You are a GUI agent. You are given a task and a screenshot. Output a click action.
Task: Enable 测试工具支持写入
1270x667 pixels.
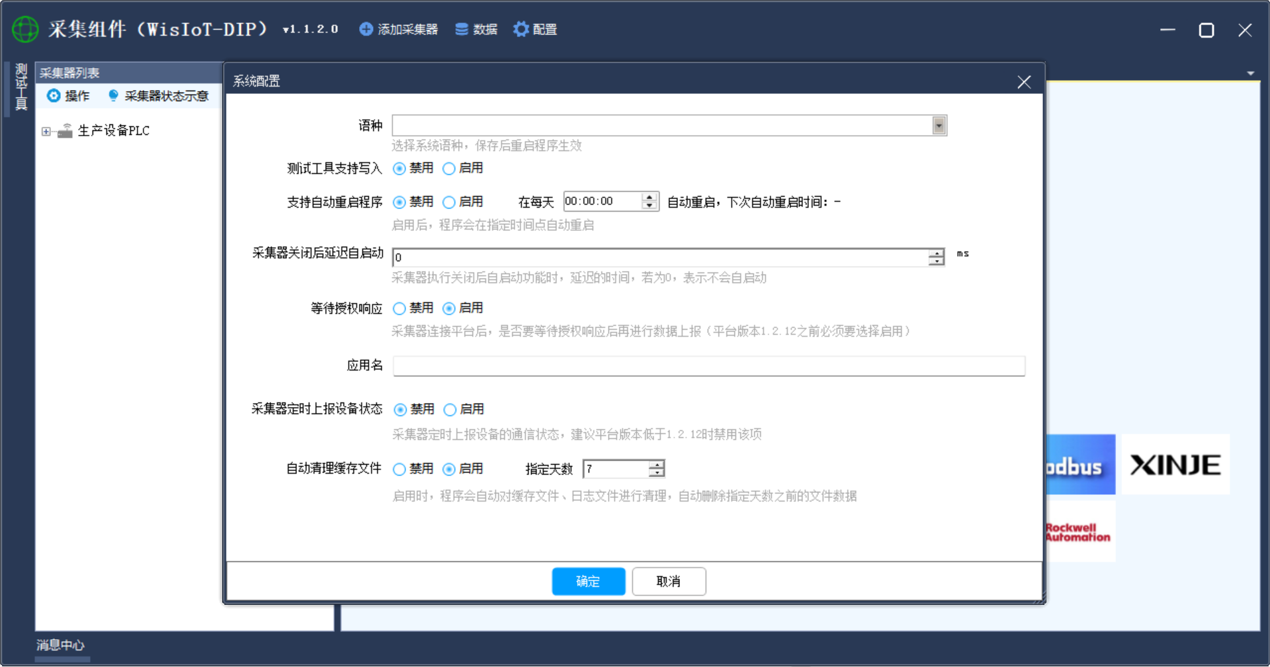[x=450, y=169]
